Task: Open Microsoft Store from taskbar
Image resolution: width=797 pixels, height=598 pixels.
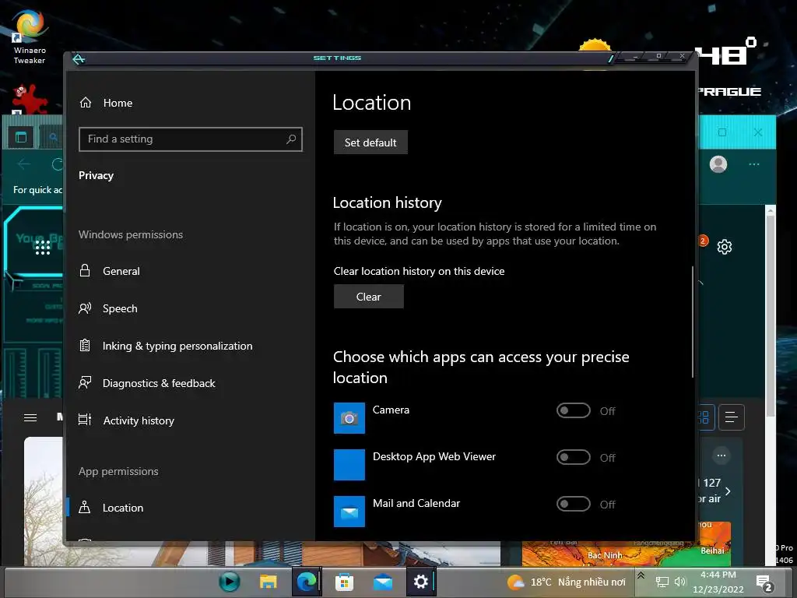Action: [344, 582]
